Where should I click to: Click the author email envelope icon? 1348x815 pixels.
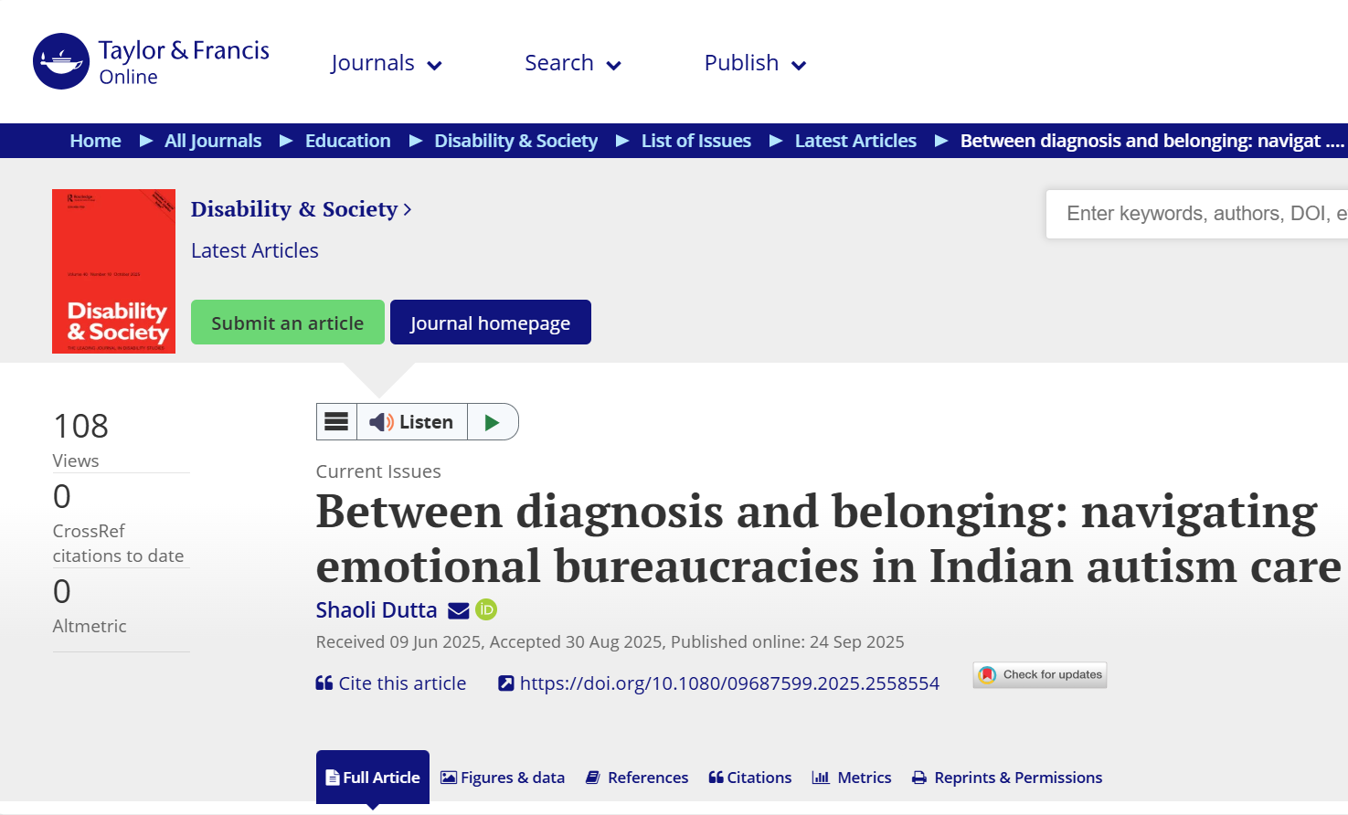(459, 610)
